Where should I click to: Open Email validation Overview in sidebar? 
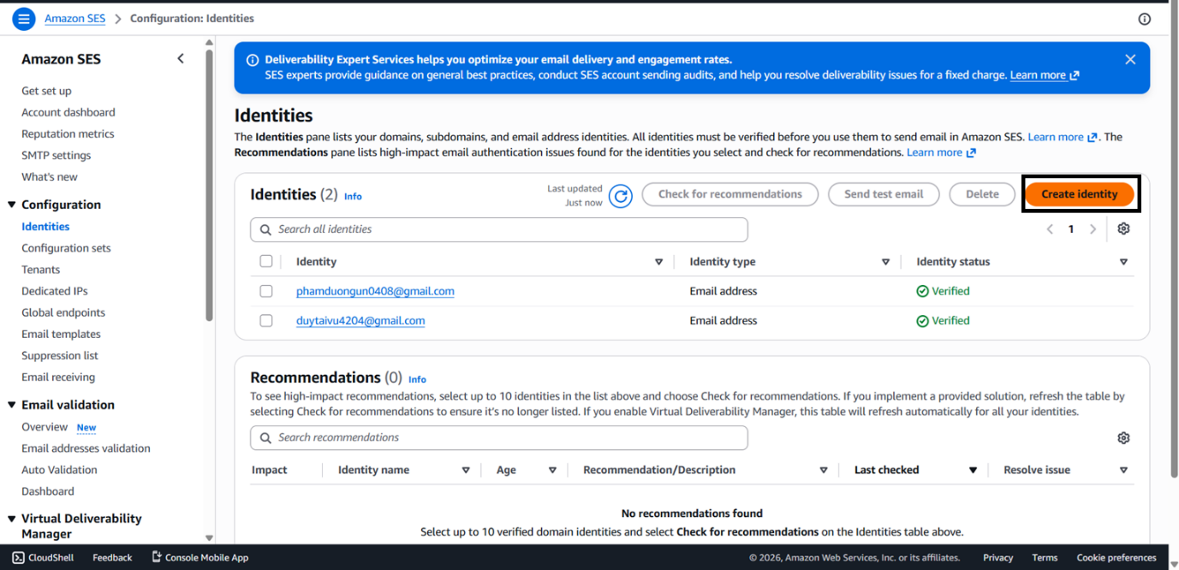coord(45,426)
